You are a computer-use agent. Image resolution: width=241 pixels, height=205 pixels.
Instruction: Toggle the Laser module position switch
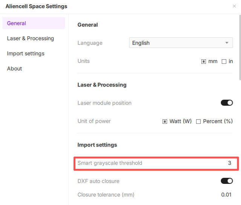227,103
